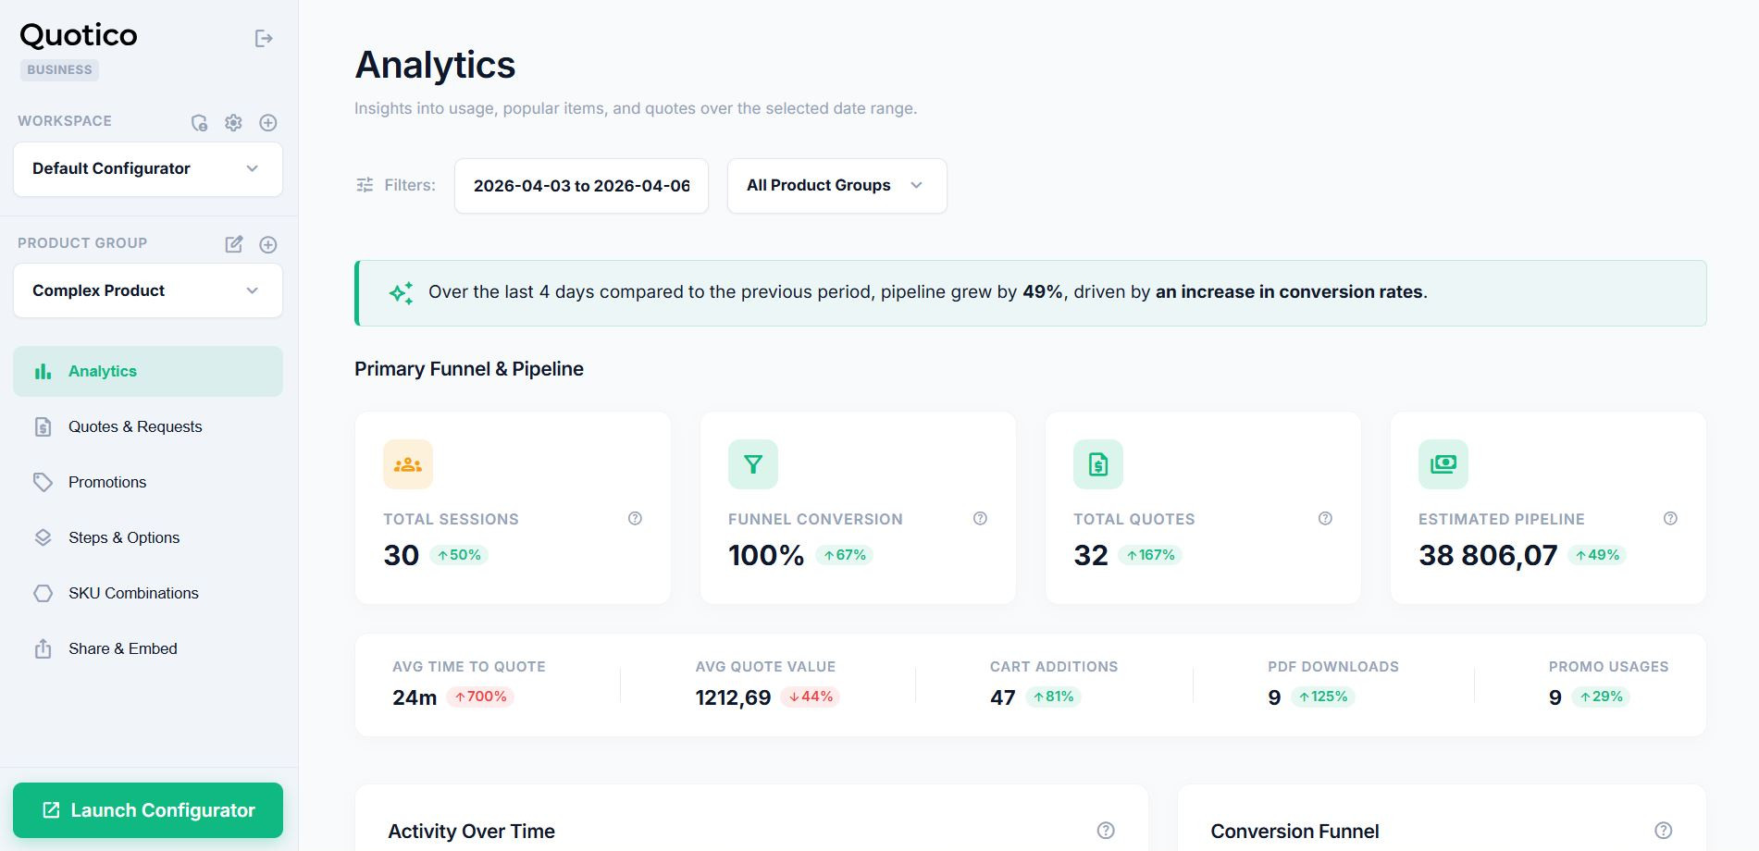Log out using the exit icon beside Quotico

(x=265, y=38)
